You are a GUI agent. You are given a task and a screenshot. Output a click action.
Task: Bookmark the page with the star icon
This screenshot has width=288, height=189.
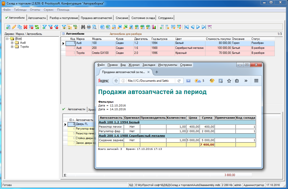pos(229,81)
